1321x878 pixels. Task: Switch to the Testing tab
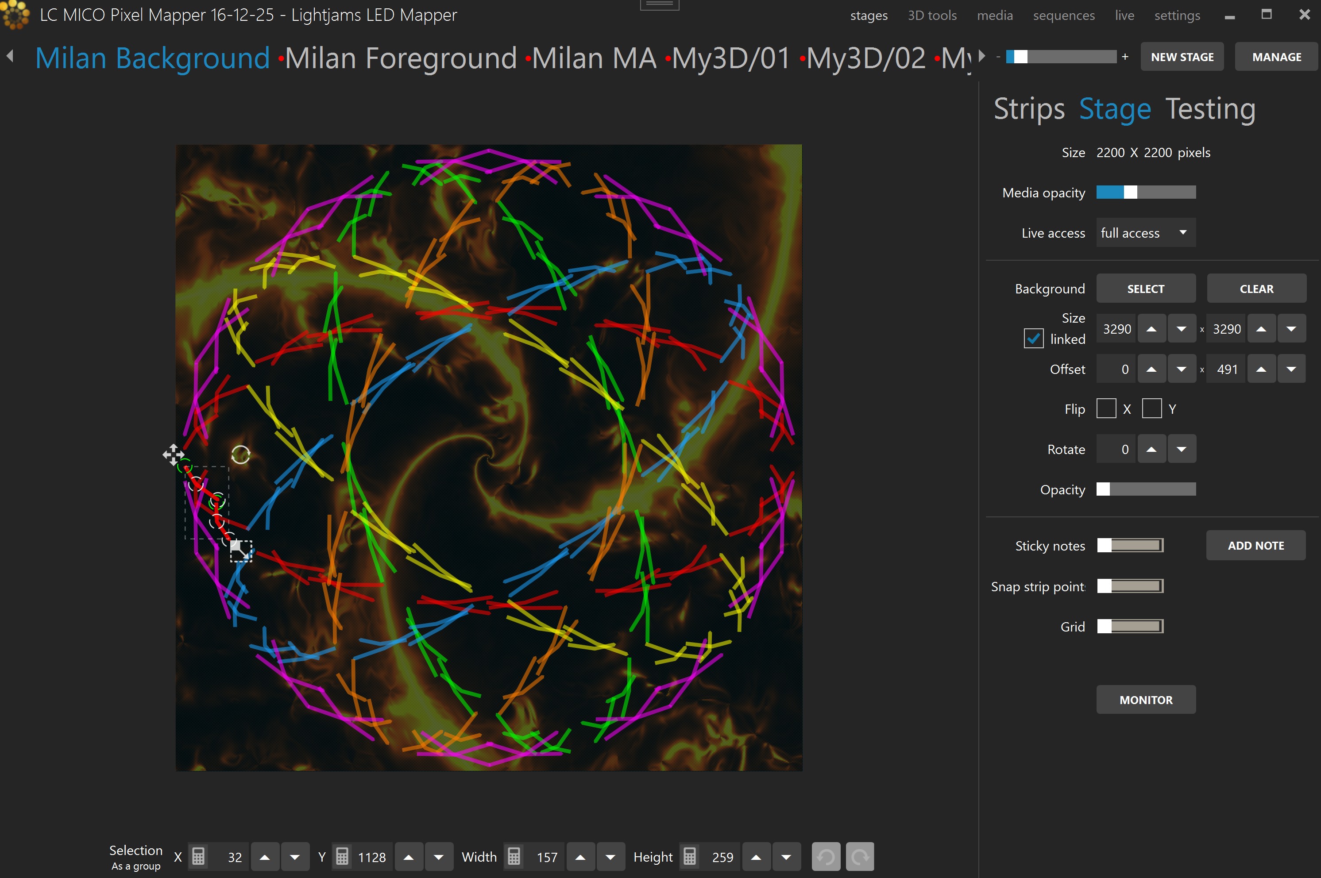point(1210,108)
